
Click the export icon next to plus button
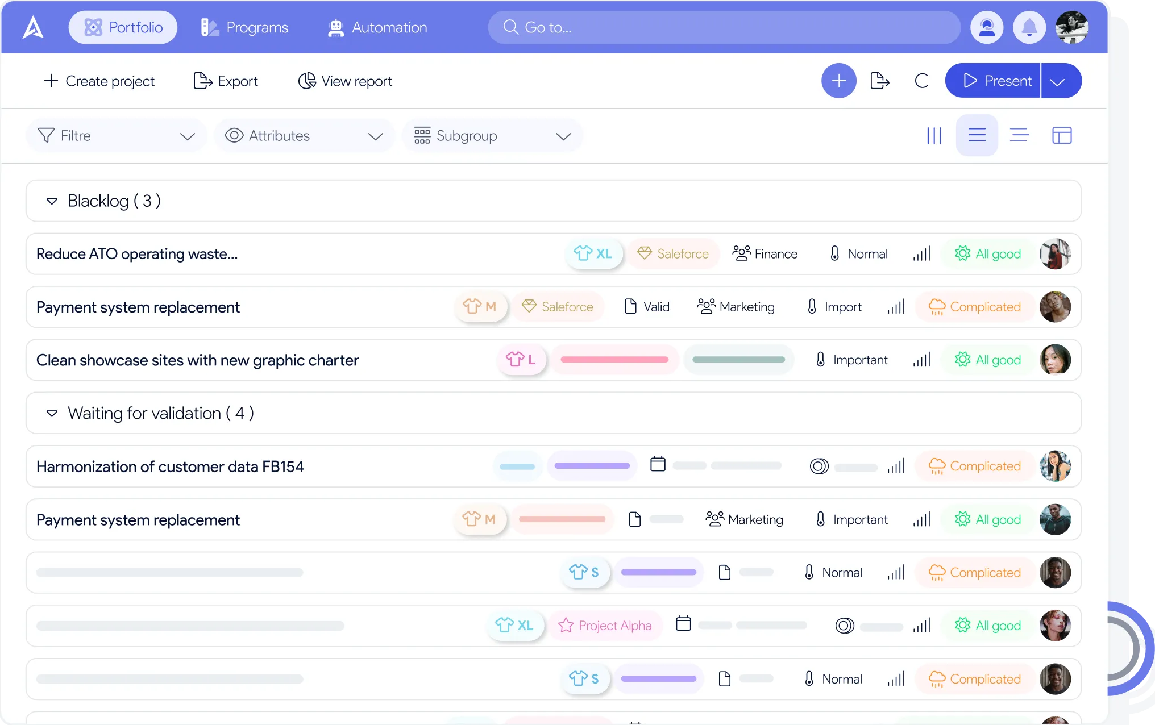[x=879, y=81]
